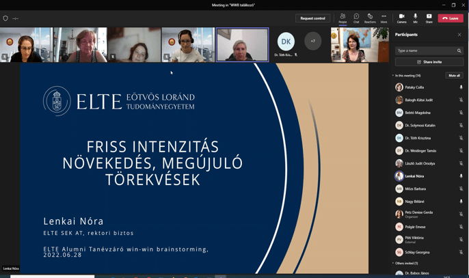Screen dimensions: 469x278
Task: Click Dr. Tóth Krisztina's muted mic icon
Action: tap(461, 138)
